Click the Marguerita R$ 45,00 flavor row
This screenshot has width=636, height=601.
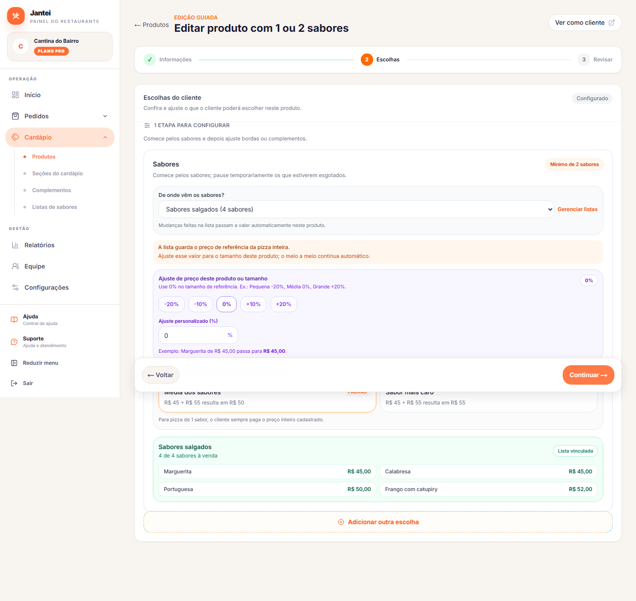267,472
